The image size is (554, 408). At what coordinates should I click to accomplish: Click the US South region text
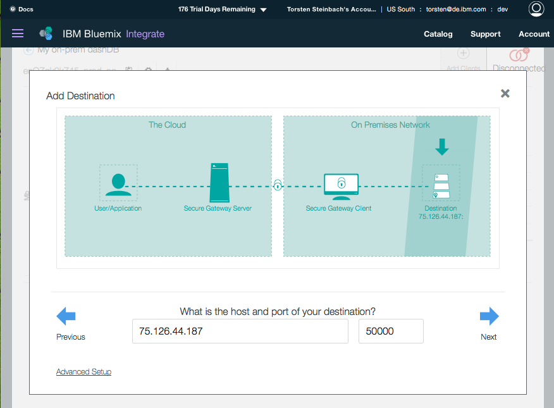[401, 9]
